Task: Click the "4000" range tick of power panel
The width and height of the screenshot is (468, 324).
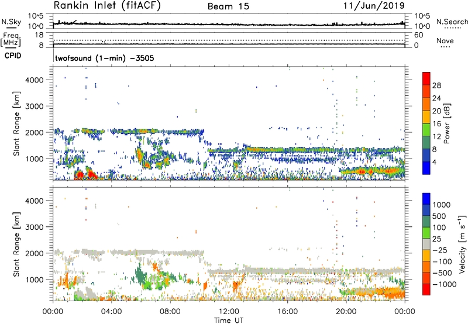Action: (34, 80)
